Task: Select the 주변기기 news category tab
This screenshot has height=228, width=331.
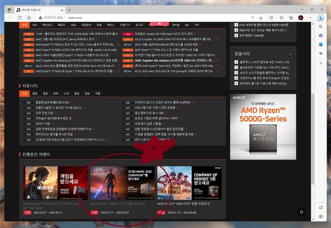Action: [125, 25]
